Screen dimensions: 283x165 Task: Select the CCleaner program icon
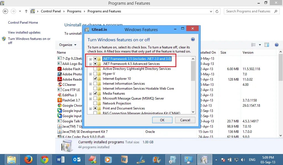pos(60,84)
